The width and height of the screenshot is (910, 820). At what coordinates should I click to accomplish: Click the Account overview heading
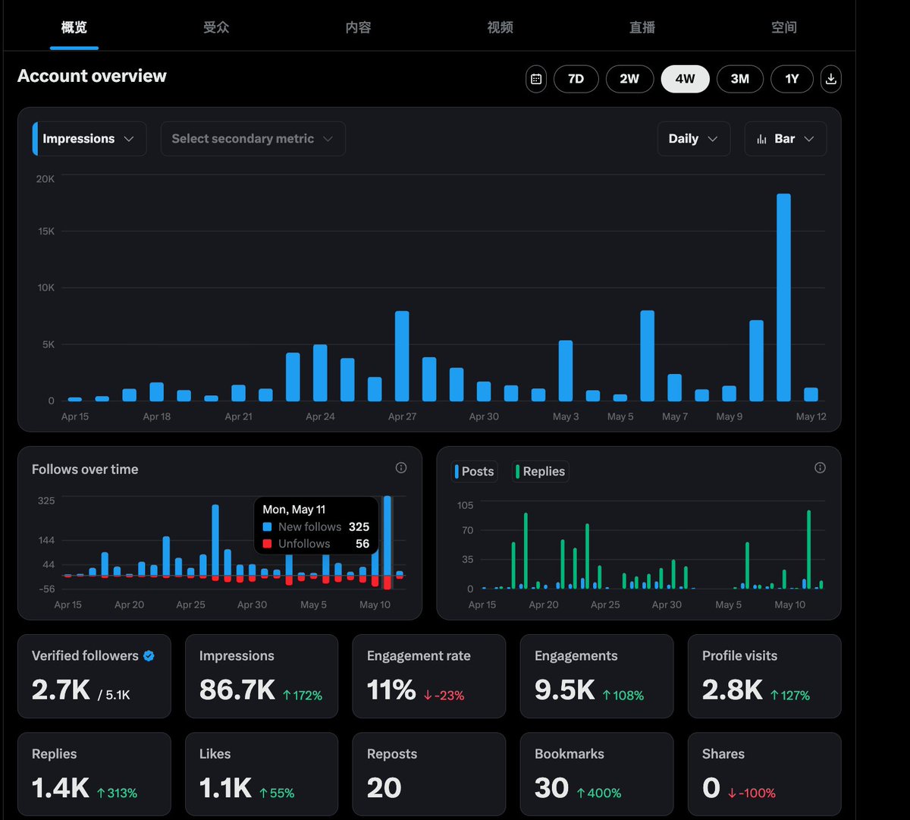click(x=92, y=76)
